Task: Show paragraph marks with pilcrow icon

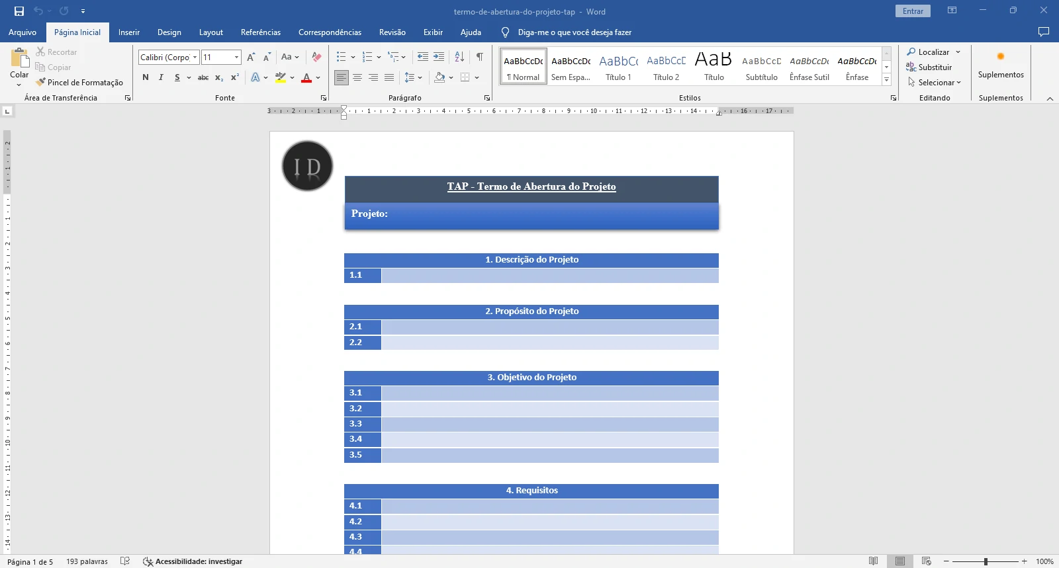Action: [479, 58]
